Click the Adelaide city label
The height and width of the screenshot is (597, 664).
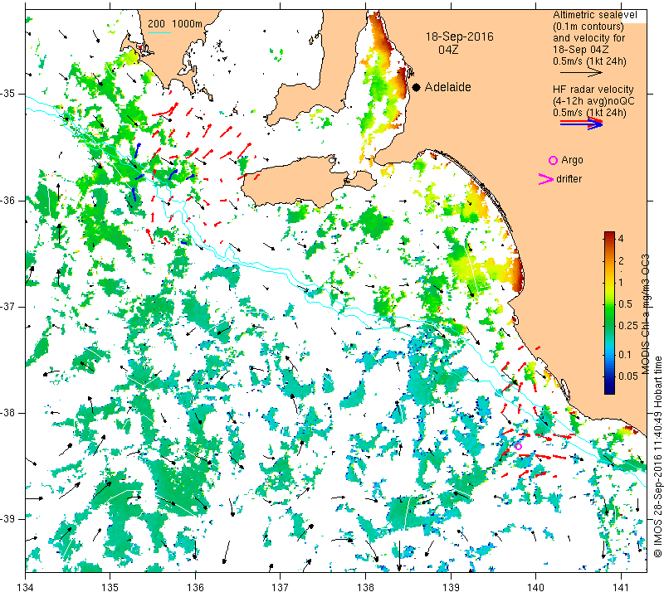(447, 87)
